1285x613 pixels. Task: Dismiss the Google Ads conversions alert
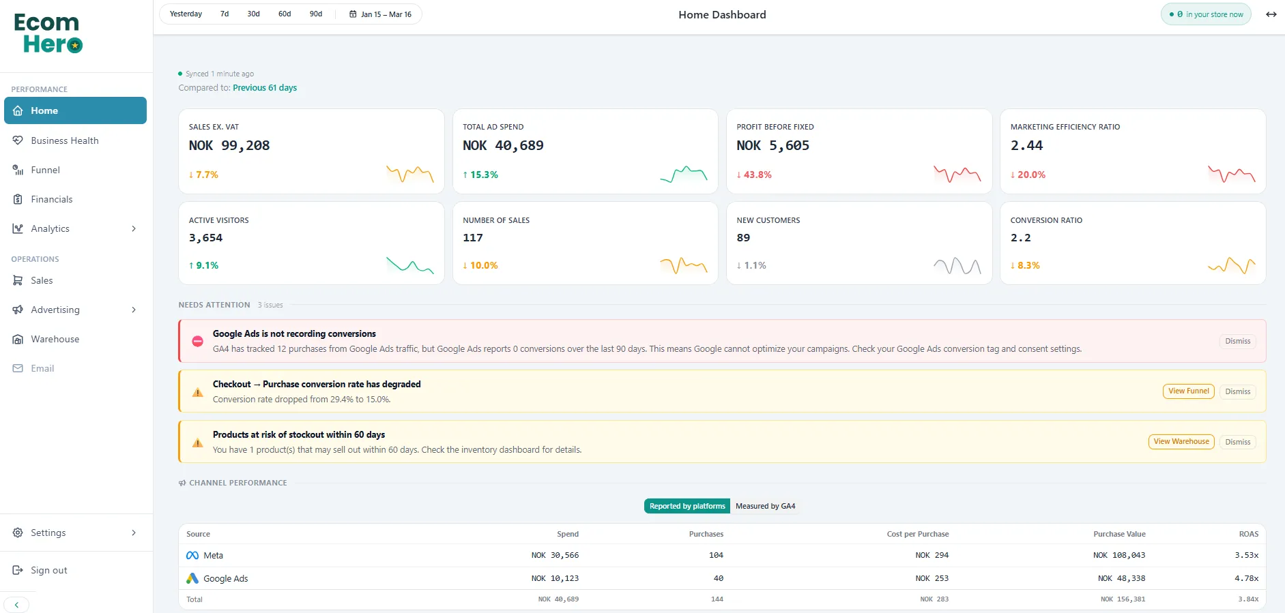tap(1237, 341)
